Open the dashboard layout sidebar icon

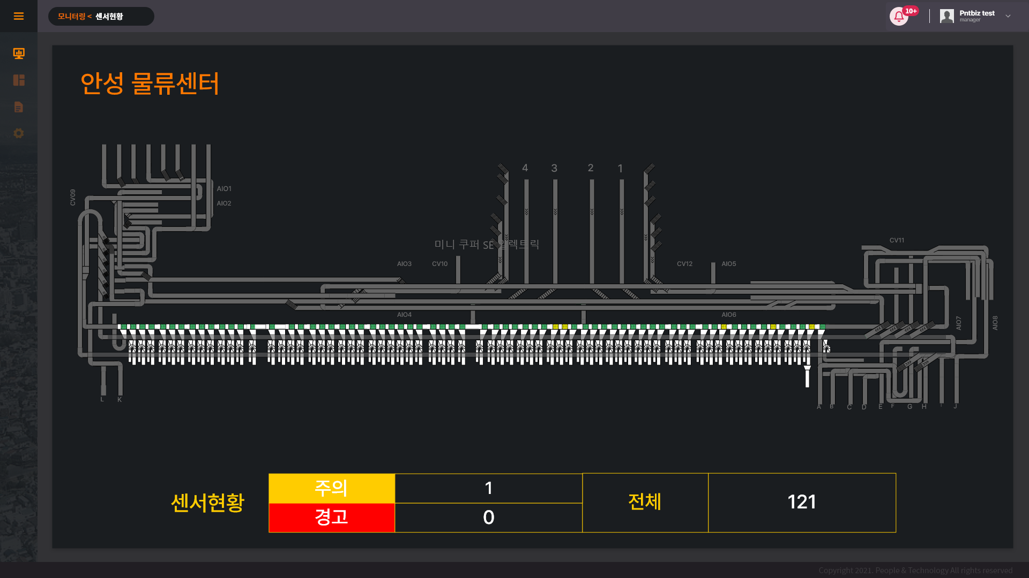tap(19, 80)
